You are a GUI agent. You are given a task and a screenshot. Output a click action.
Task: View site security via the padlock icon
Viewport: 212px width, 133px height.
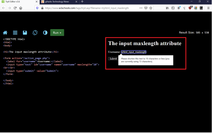(x=42, y=8)
